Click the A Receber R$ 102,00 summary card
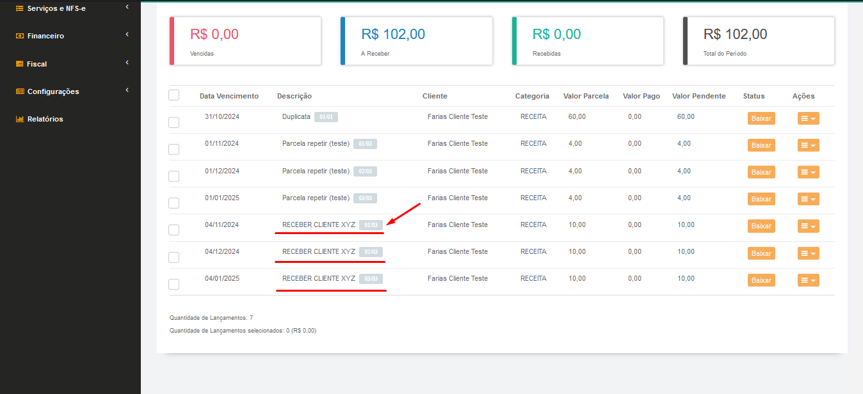This screenshot has width=863, height=394. pyautogui.click(x=416, y=41)
